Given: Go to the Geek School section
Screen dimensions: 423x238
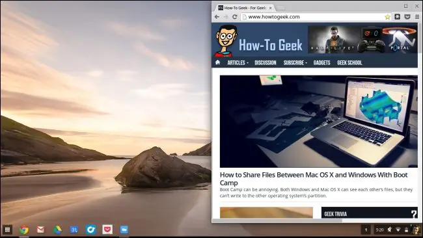Looking at the screenshot, I should pyautogui.click(x=349, y=63).
